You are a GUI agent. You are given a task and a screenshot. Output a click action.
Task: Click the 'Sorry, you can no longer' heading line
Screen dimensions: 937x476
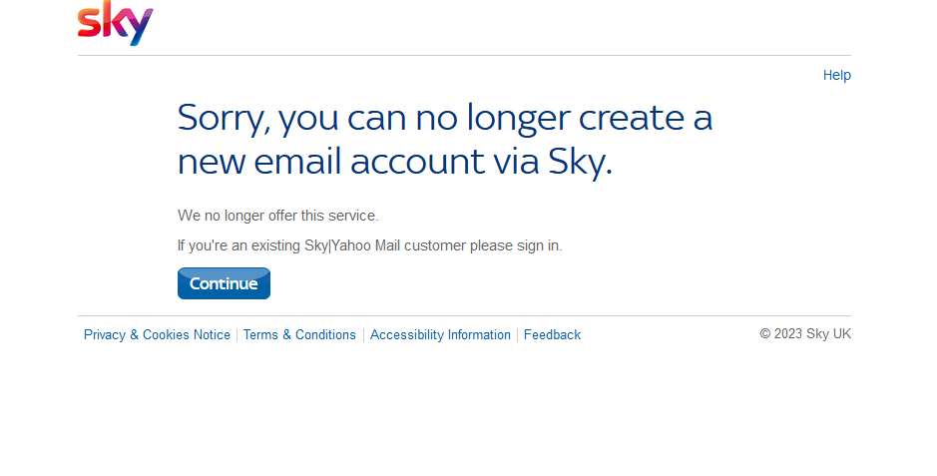pos(444,118)
